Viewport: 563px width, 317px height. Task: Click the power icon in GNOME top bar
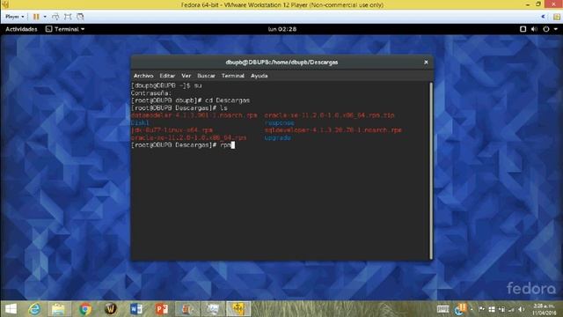tap(546, 29)
